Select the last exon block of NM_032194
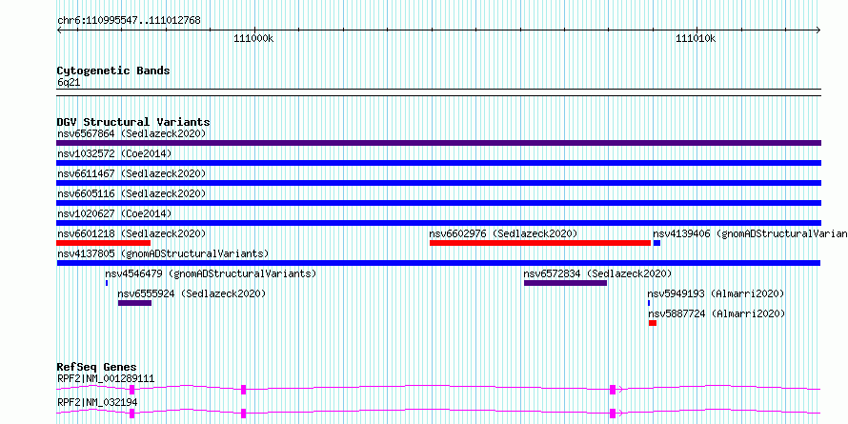 point(613,414)
